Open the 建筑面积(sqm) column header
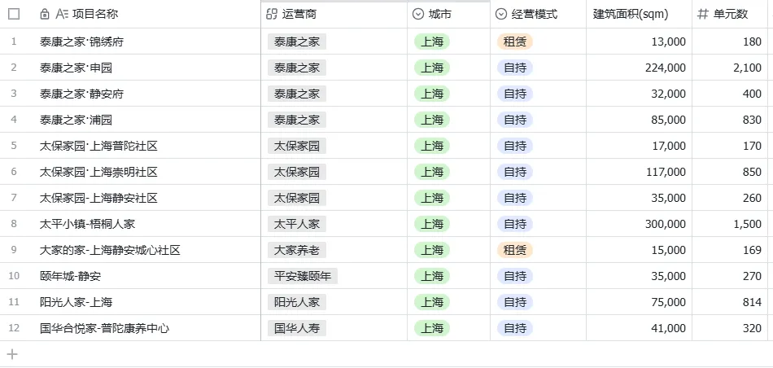Viewport: 773px width, 368px height. point(639,14)
